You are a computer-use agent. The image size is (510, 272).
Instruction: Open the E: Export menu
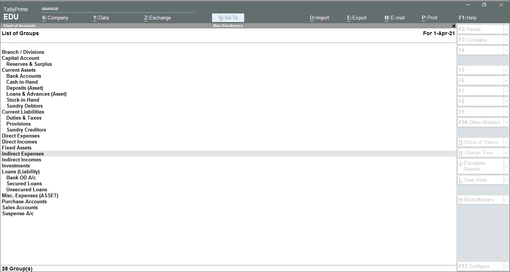[357, 18]
